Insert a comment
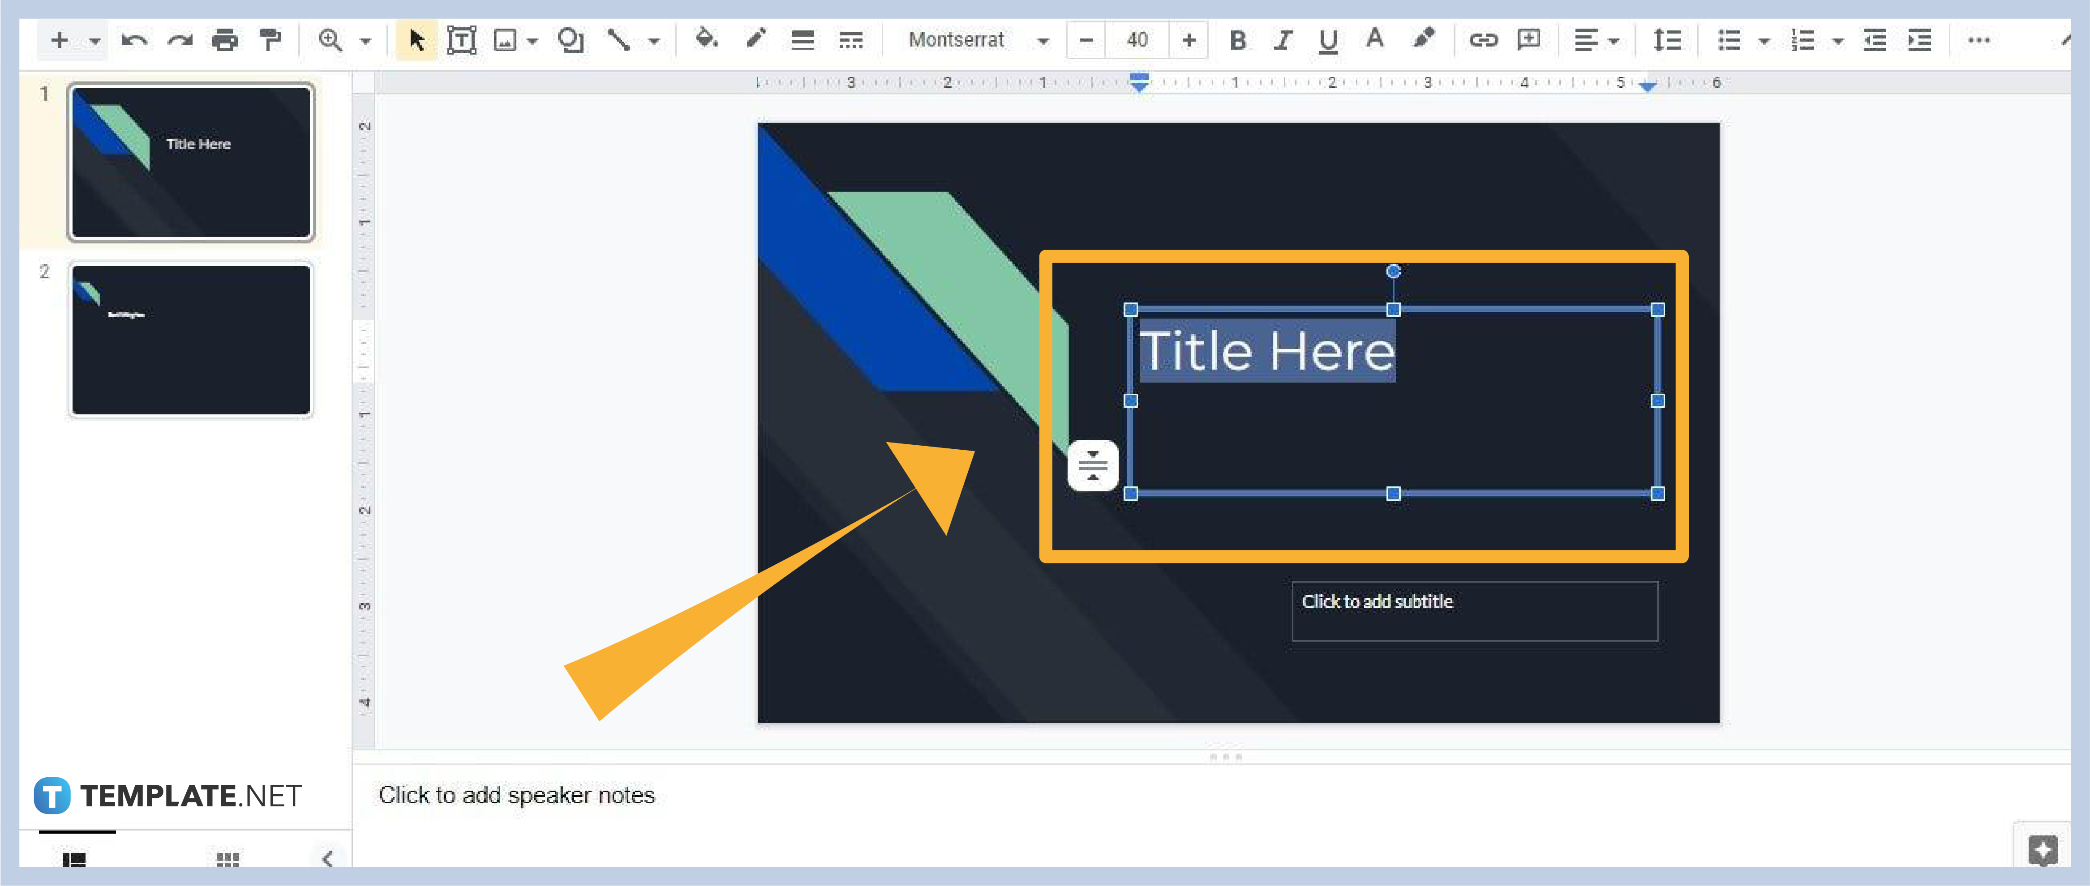 (x=1528, y=39)
